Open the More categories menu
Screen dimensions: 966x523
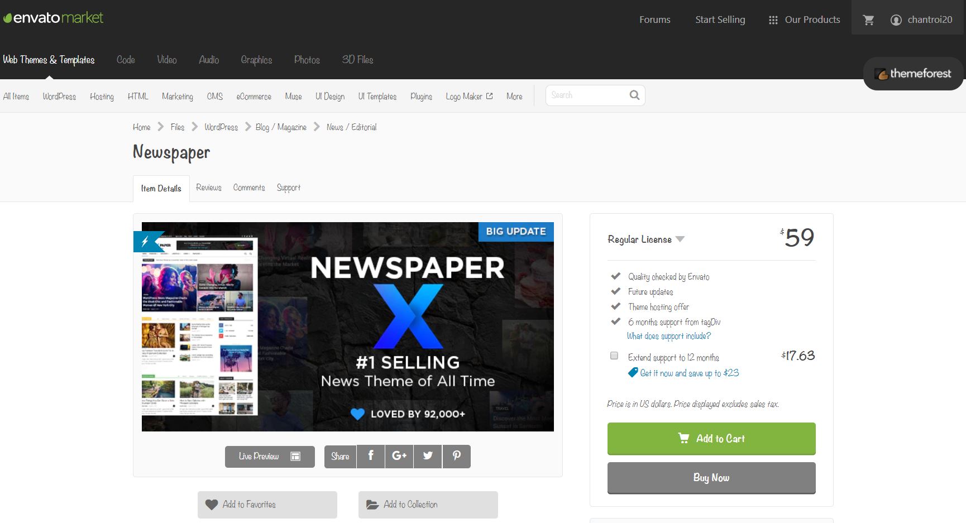pos(514,96)
